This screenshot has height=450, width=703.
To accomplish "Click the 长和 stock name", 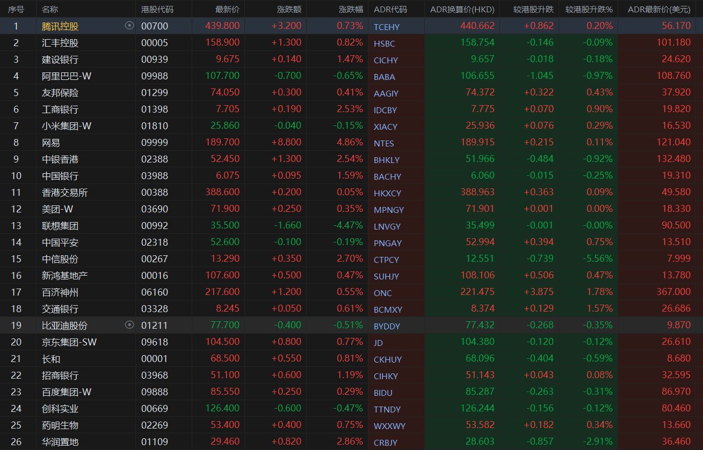I will (51, 358).
